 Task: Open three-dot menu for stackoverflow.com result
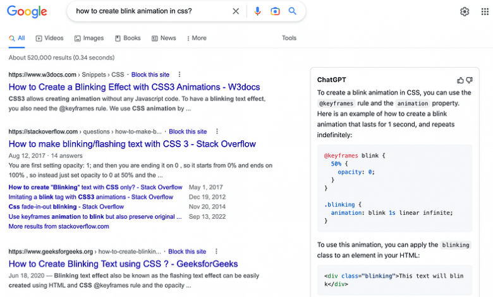(x=217, y=131)
